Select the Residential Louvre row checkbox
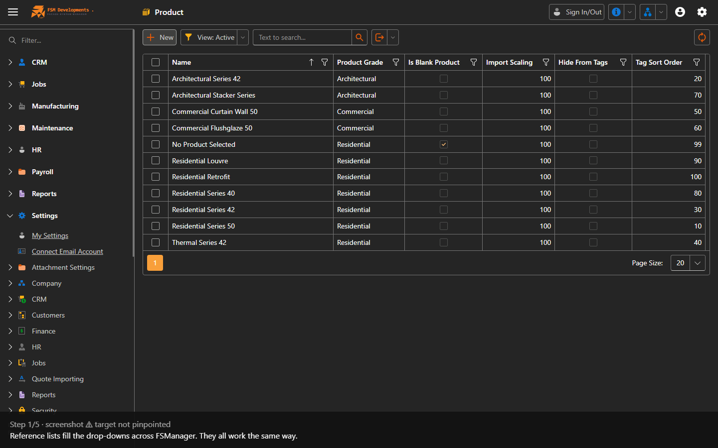This screenshot has width=718, height=448. 156,161
